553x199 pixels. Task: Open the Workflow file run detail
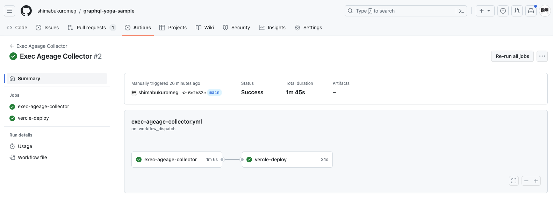pos(32,157)
